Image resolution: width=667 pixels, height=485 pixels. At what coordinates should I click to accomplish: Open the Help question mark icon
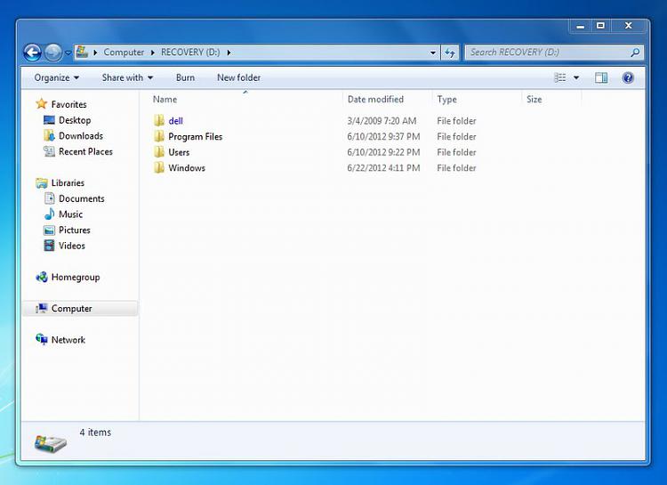point(628,78)
